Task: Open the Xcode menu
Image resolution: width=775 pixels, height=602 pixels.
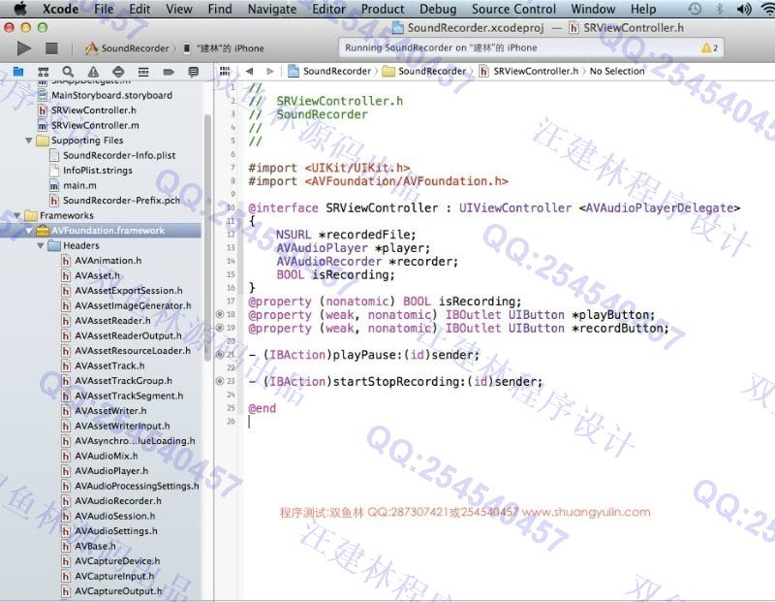Action: pos(60,9)
